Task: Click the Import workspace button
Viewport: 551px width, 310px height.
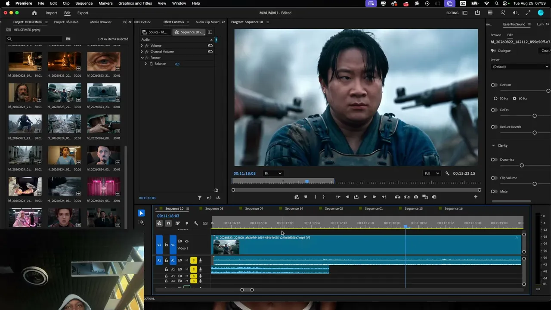Action: (51, 13)
